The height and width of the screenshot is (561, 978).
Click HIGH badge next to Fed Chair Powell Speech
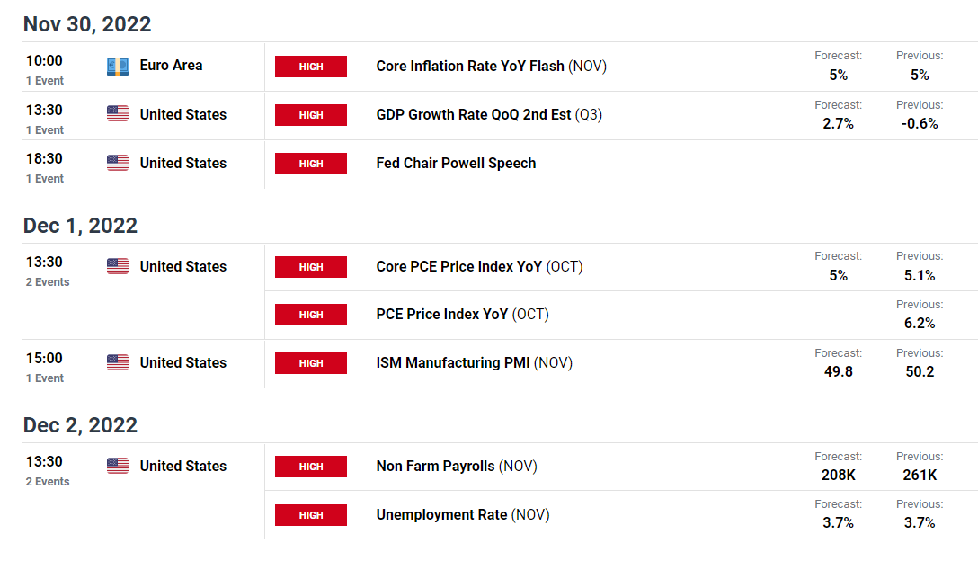click(x=311, y=164)
